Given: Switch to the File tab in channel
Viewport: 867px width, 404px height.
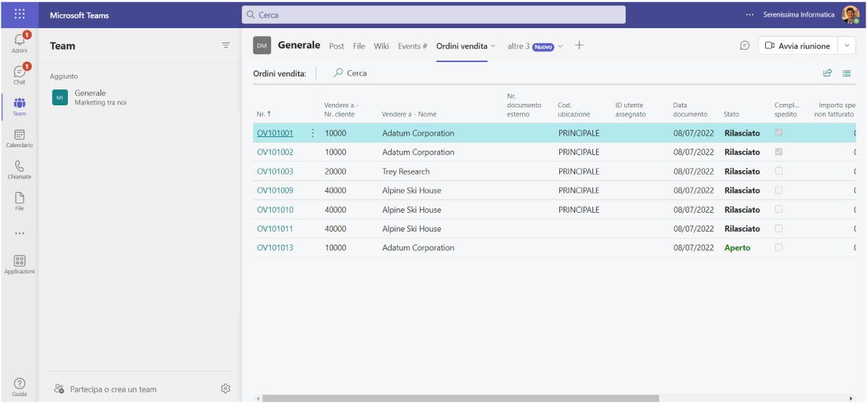Looking at the screenshot, I should pos(359,46).
